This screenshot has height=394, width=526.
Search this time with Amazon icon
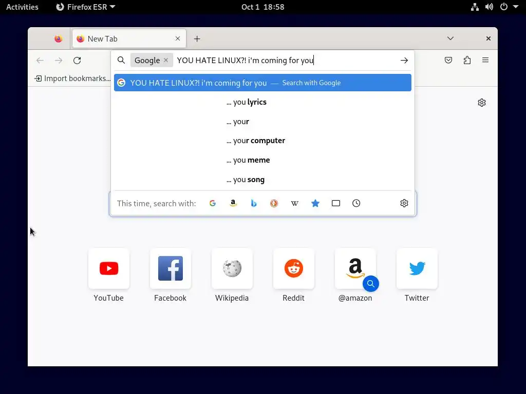pyautogui.click(x=233, y=203)
